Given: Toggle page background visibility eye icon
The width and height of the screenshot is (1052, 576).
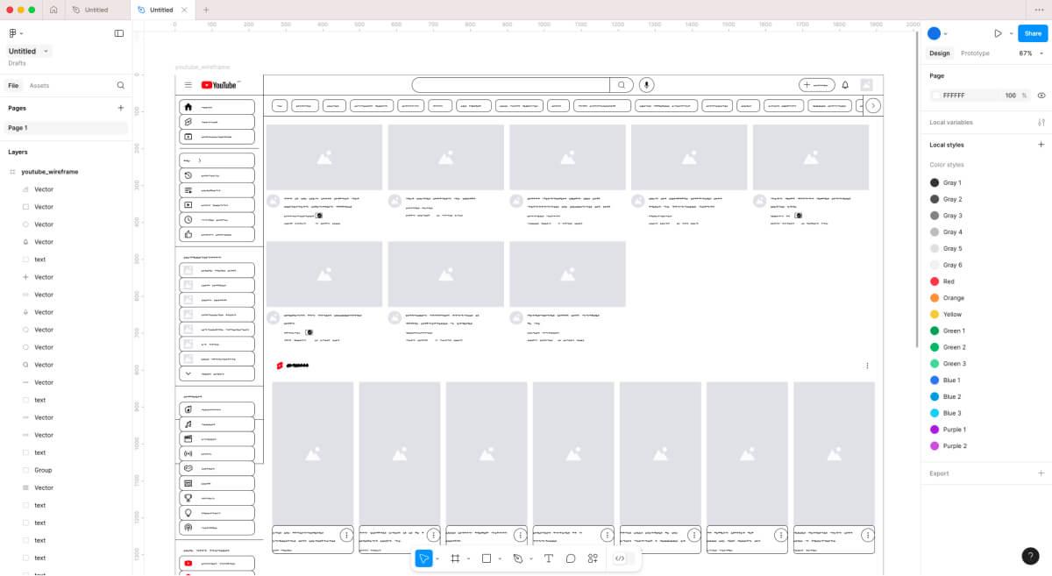Looking at the screenshot, I should (1041, 95).
